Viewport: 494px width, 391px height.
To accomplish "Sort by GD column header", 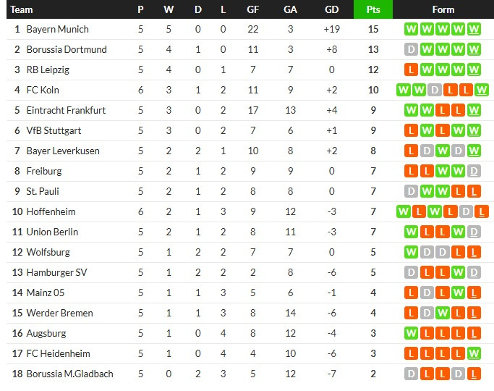I will [x=332, y=9].
